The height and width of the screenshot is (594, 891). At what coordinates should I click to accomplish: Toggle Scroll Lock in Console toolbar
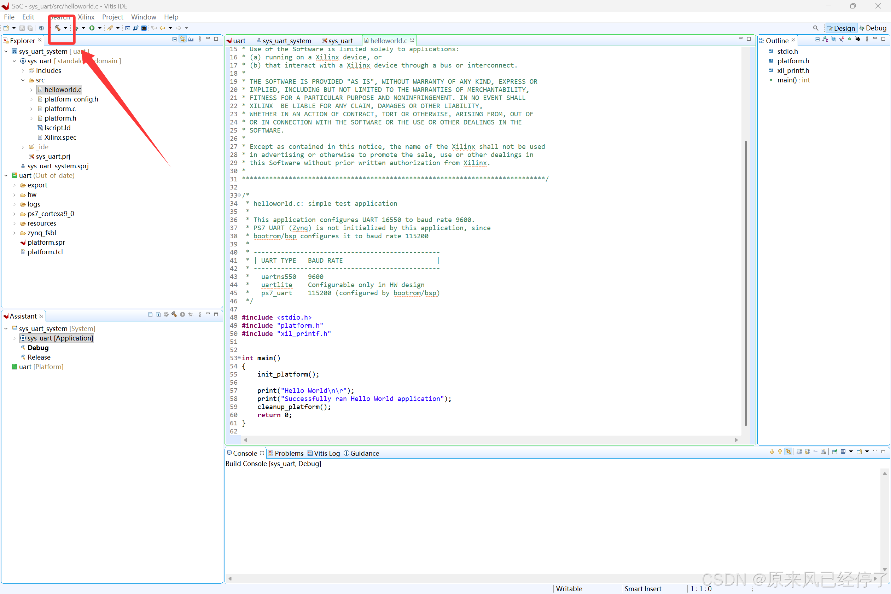807,452
